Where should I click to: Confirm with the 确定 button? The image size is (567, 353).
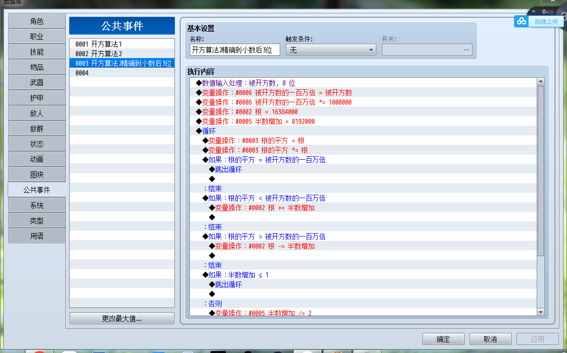pyautogui.click(x=444, y=339)
